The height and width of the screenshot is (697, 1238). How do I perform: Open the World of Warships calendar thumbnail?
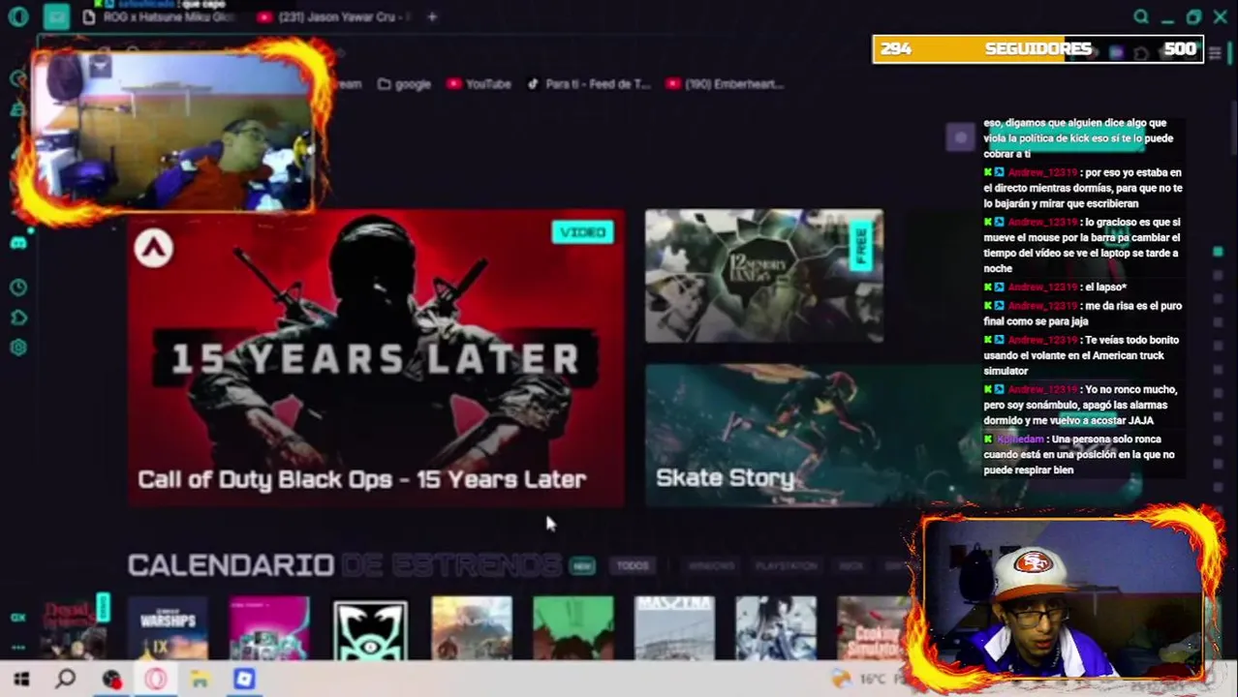(168, 628)
